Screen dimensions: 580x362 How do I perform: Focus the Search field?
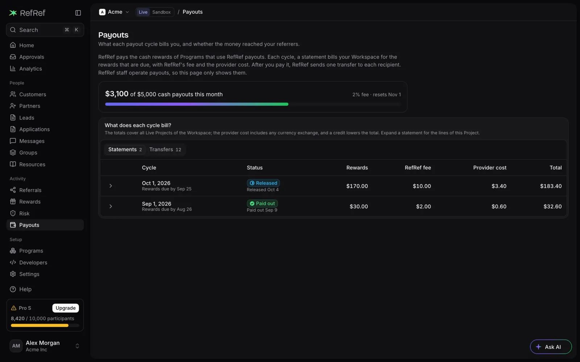point(45,30)
